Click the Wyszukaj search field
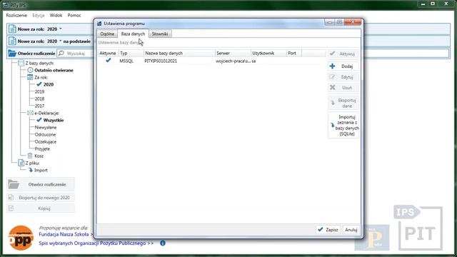The height and width of the screenshot is (257, 457). (x=76, y=54)
